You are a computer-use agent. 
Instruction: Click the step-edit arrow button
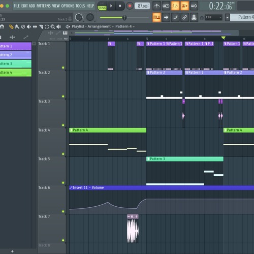[x=166, y=17]
